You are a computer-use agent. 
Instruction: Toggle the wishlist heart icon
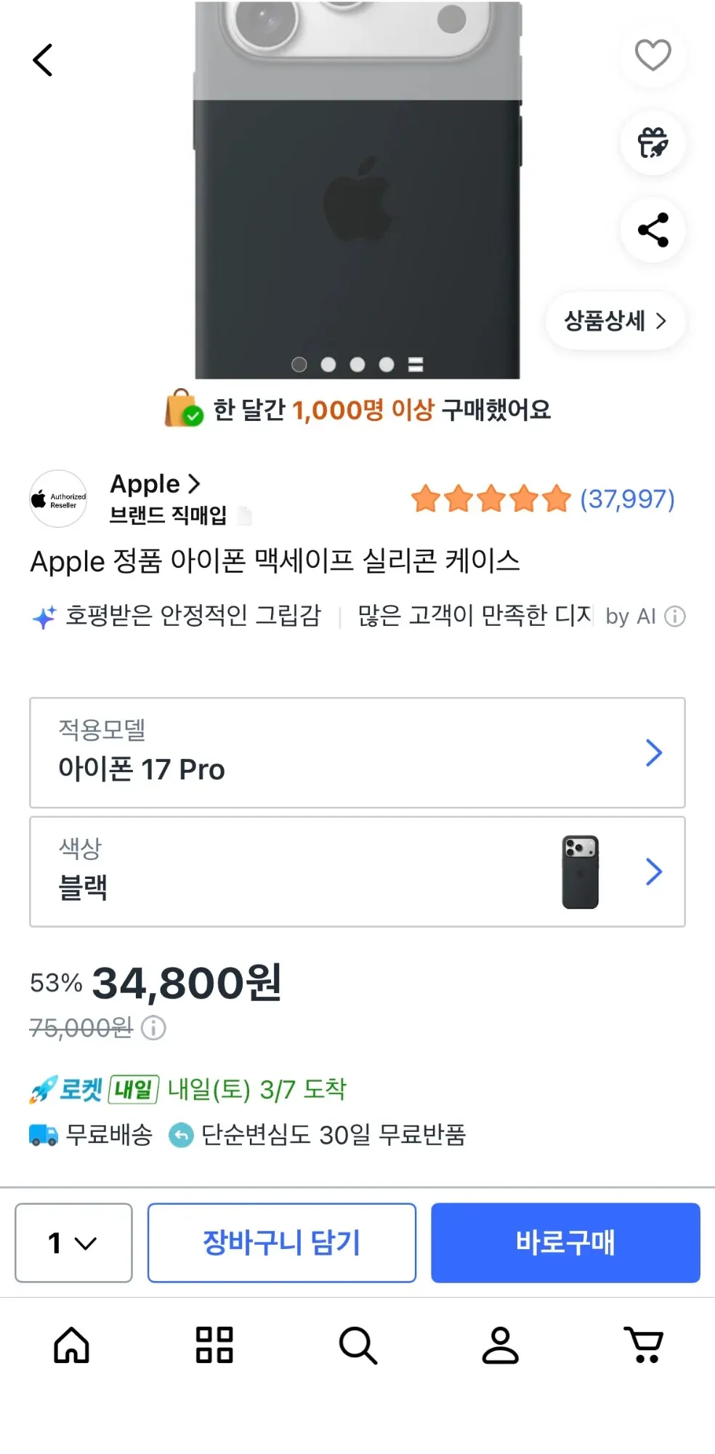pyautogui.click(x=653, y=55)
